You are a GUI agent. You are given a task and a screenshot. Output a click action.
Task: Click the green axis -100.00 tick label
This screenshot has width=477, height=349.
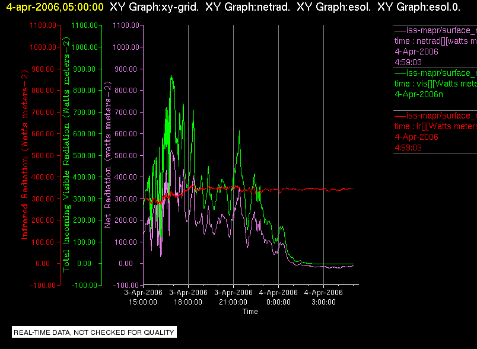pos(84,286)
